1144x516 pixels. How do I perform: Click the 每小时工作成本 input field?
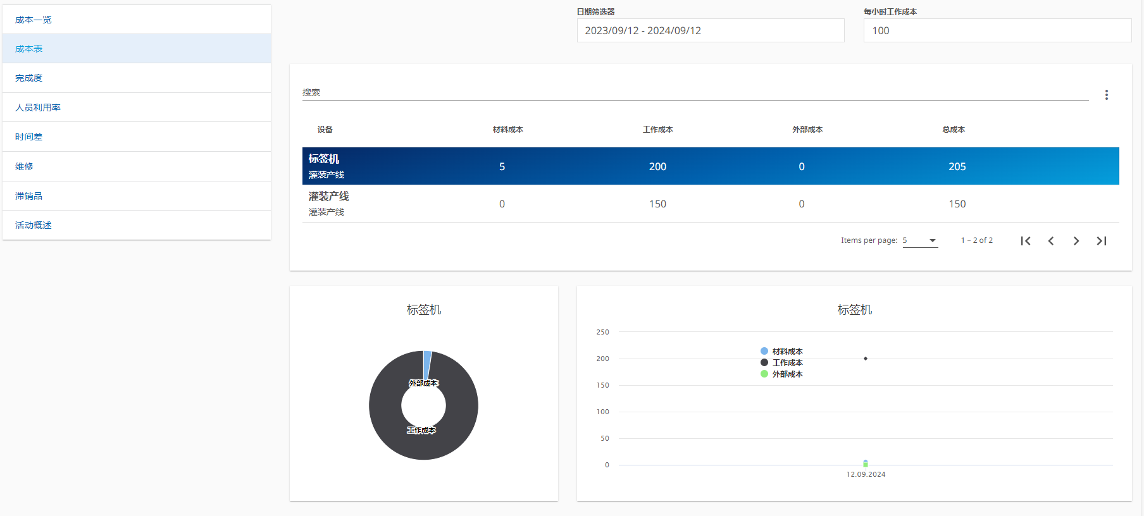pyautogui.click(x=997, y=30)
